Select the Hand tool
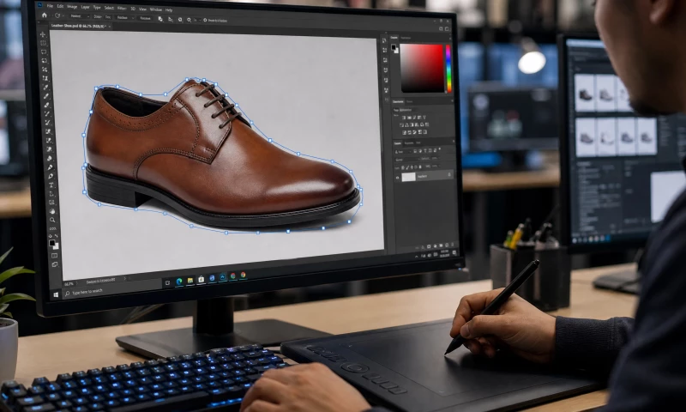Viewport: 686px width, 412px height. pyautogui.click(x=52, y=211)
